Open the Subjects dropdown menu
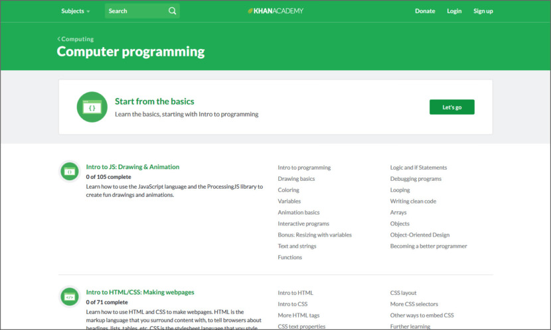This screenshot has height=330, width=551. click(75, 11)
